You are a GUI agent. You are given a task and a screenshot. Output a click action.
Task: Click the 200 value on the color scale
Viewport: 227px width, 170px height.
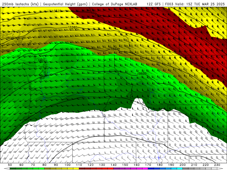click(183, 165)
